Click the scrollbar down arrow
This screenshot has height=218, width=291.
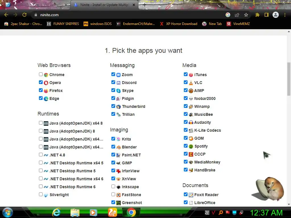[289, 204]
